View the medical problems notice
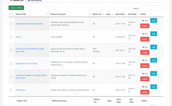Image resolution: width=172 pixels, height=106 pixels. [x=145, y=21]
